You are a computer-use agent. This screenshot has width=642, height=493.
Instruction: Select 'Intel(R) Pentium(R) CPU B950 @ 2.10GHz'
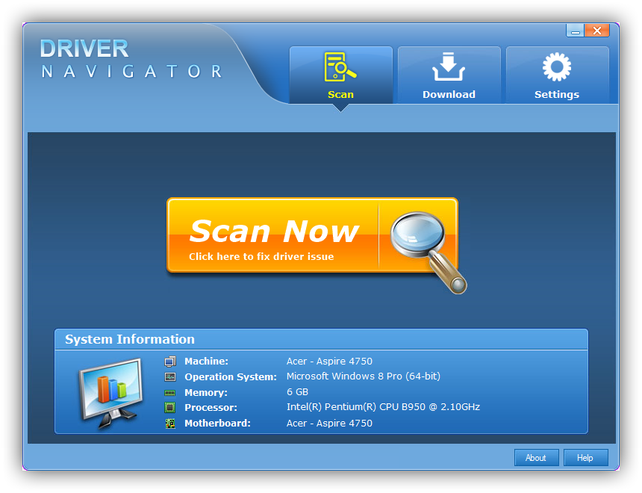click(383, 407)
